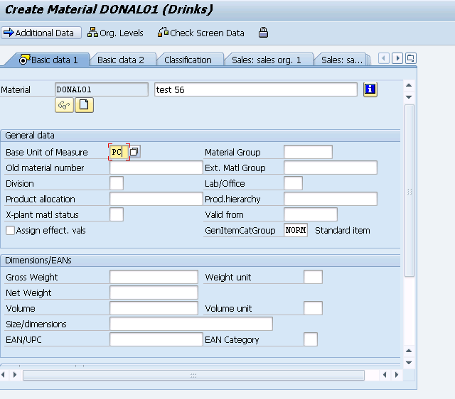The height and width of the screenshot is (399, 455).
Task: Click the Prod.hierarchy input field
Action: (x=331, y=199)
